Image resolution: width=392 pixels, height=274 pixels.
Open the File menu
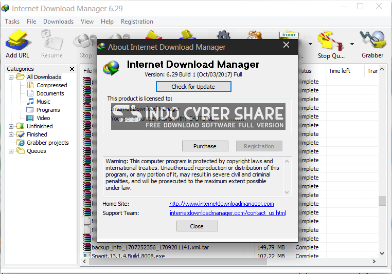[31, 22]
